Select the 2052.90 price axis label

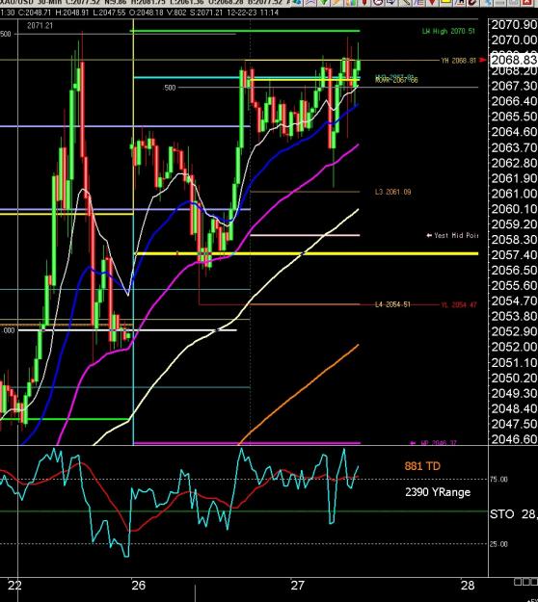coord(514,331)
